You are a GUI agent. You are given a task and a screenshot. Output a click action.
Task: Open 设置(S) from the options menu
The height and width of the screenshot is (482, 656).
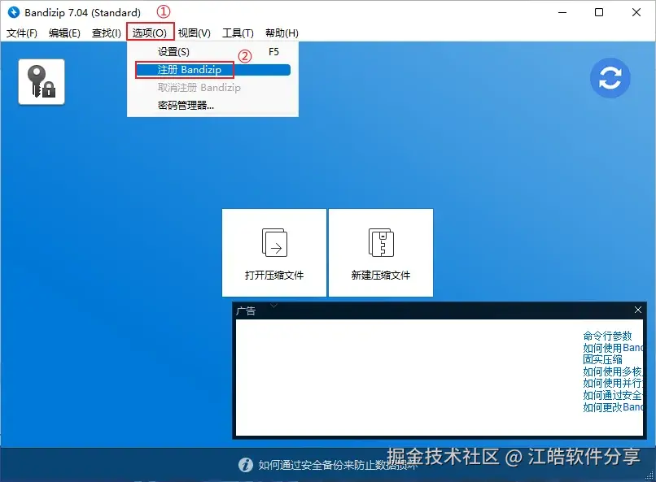point(172,52)
